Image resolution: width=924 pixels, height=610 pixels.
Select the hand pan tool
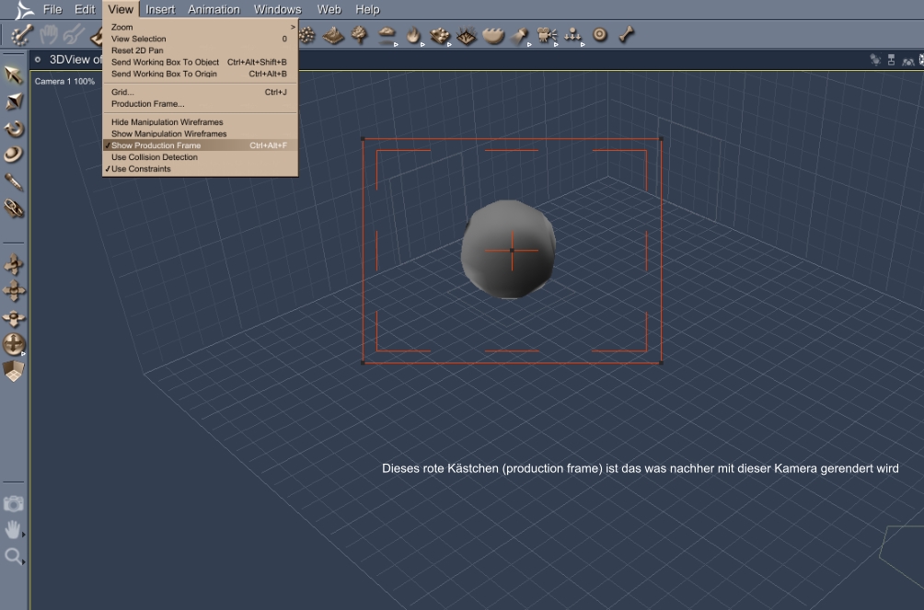pyautogui.click(x=12, y=529)
